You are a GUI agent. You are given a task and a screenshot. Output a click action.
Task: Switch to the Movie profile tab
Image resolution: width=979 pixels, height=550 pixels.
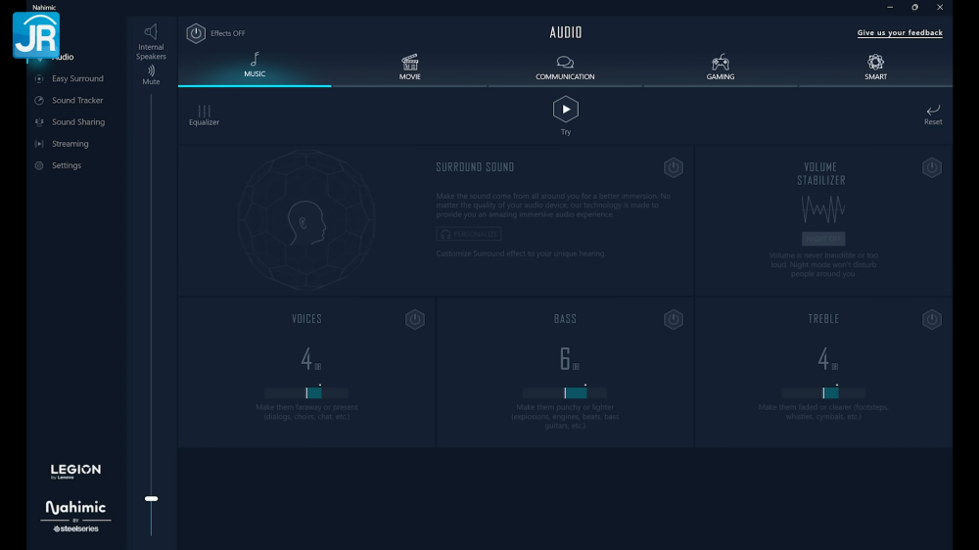pyautogui.click(x=409, y=67)
